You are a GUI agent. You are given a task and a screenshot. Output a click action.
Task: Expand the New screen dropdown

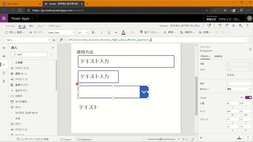point(15,32)
